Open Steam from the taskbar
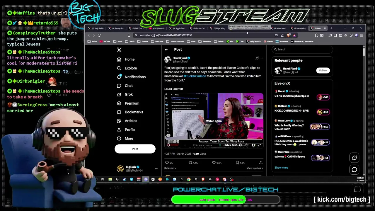Screen dimensions: 375x211 [x=124, y=179]
